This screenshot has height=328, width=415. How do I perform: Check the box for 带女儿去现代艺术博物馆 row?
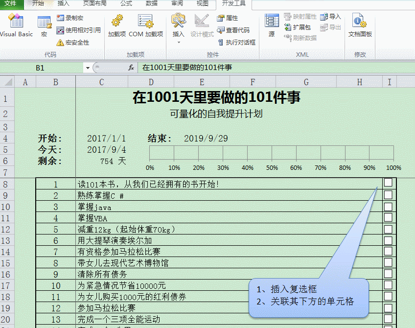pyautogui.click(x=388, y=262)
